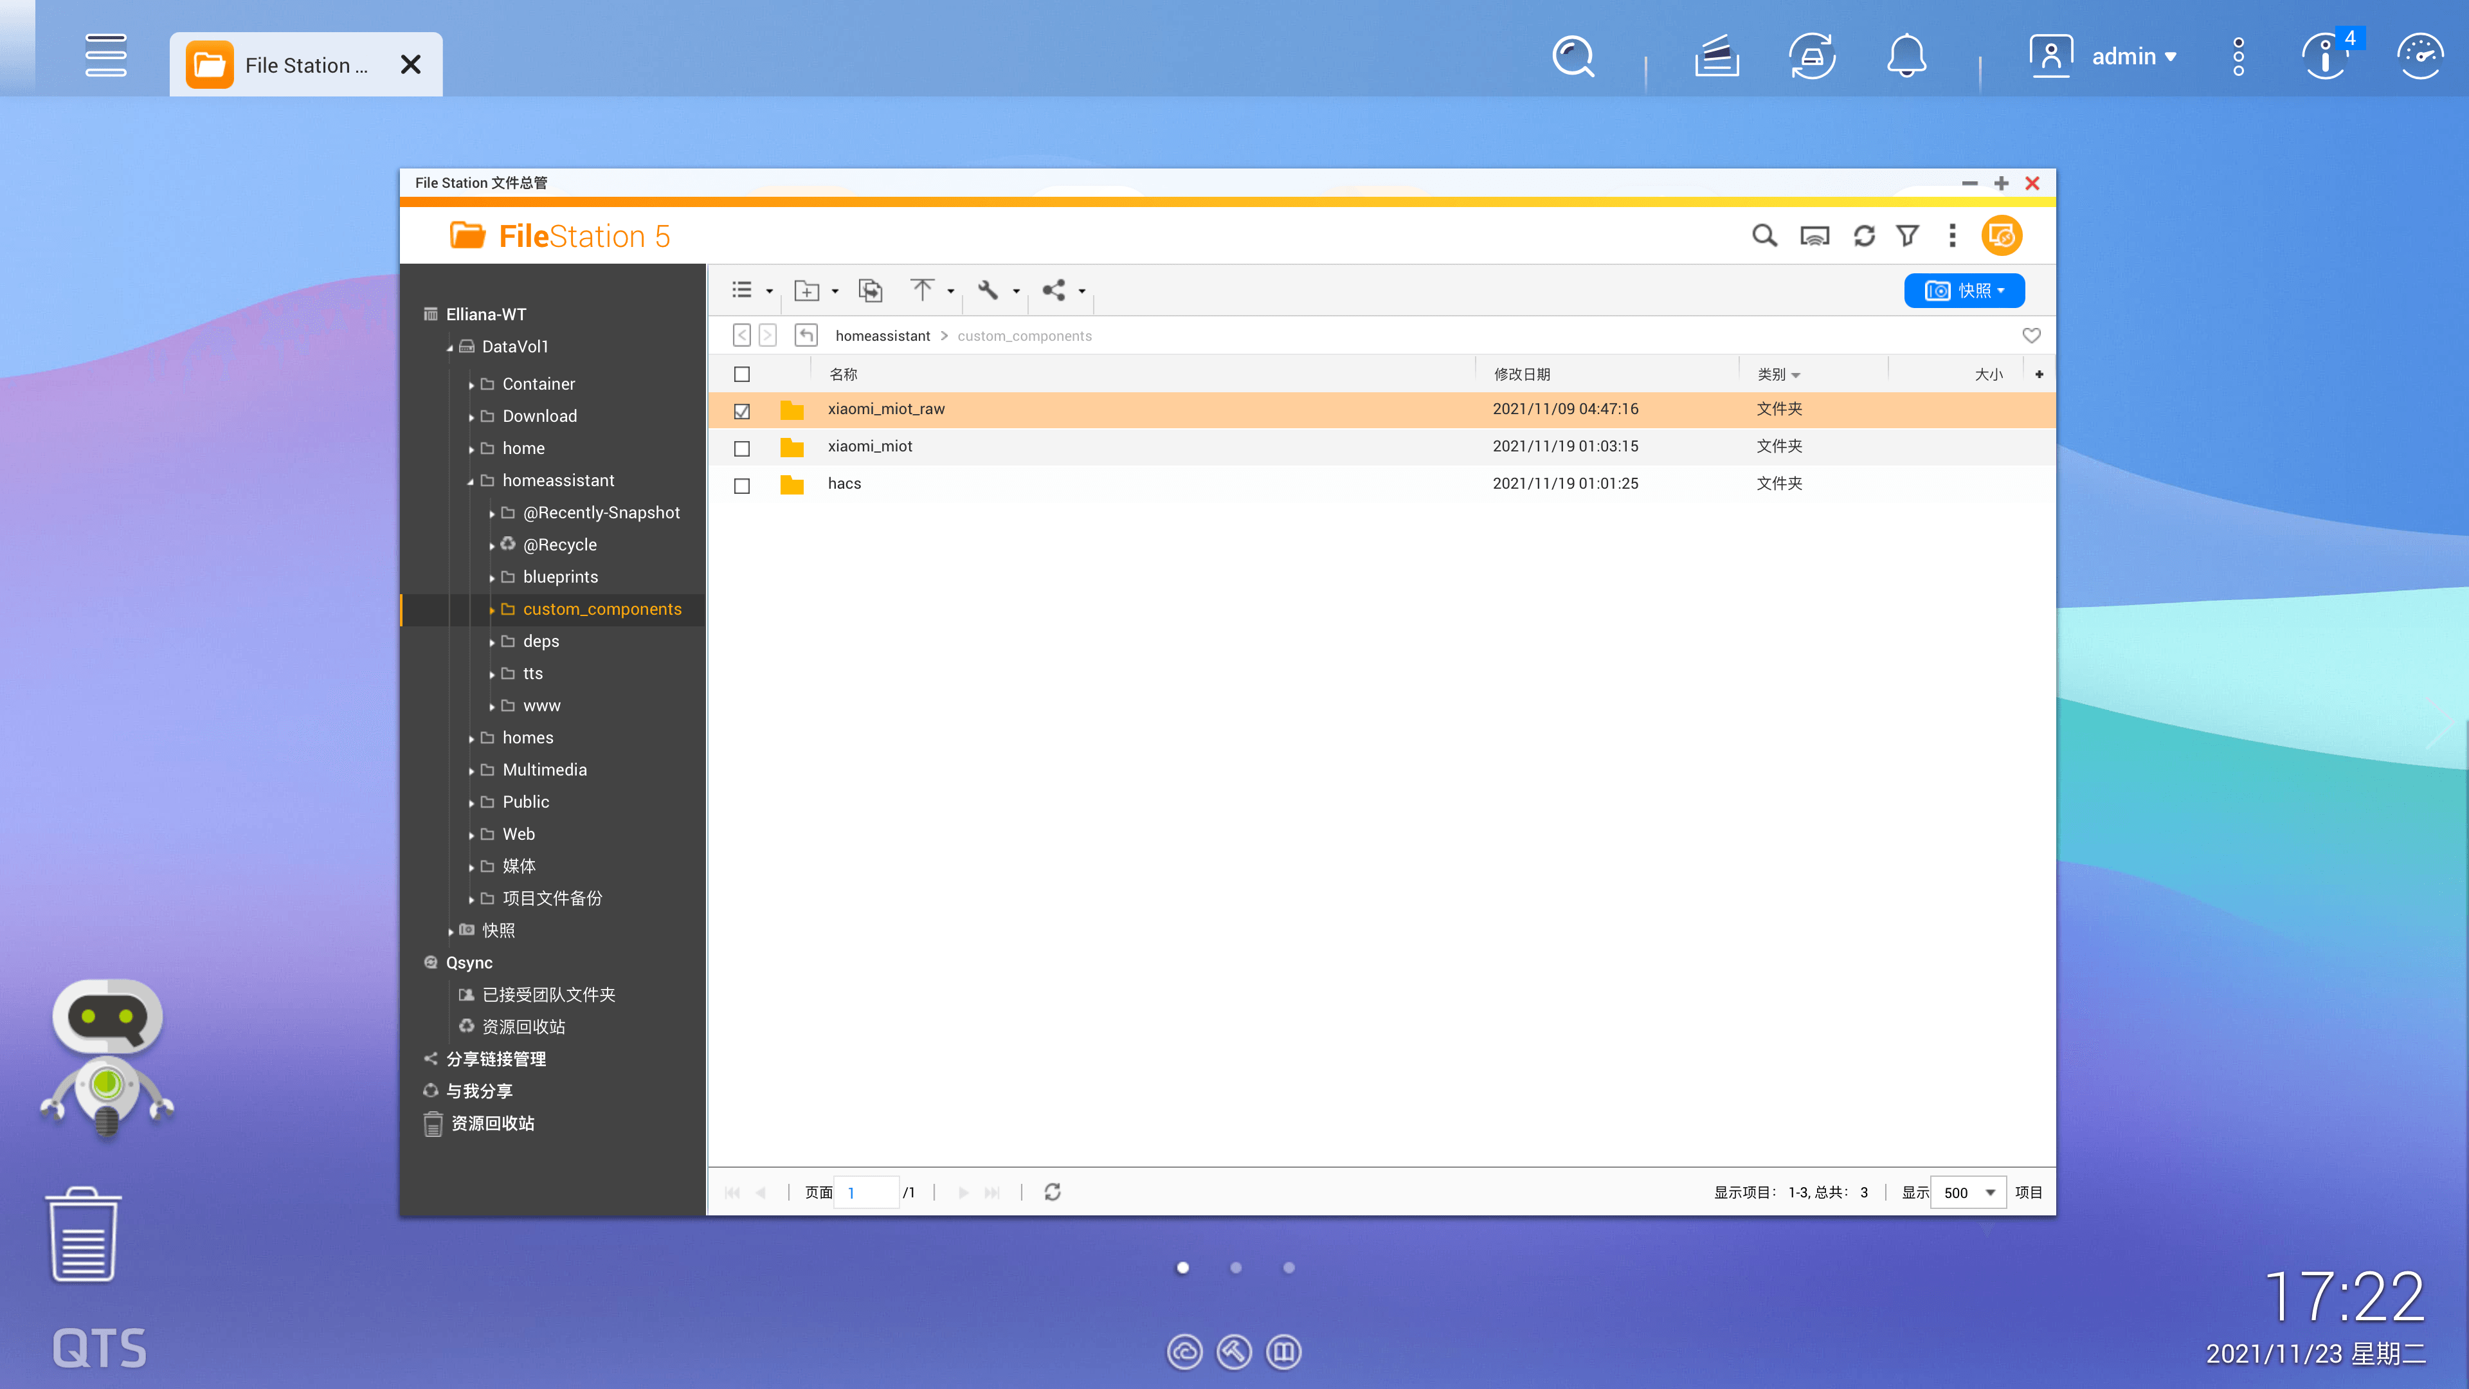This screenshot has height=1389, width=2469.
Task: Search files in File Station
Action: click(1764, 236)
